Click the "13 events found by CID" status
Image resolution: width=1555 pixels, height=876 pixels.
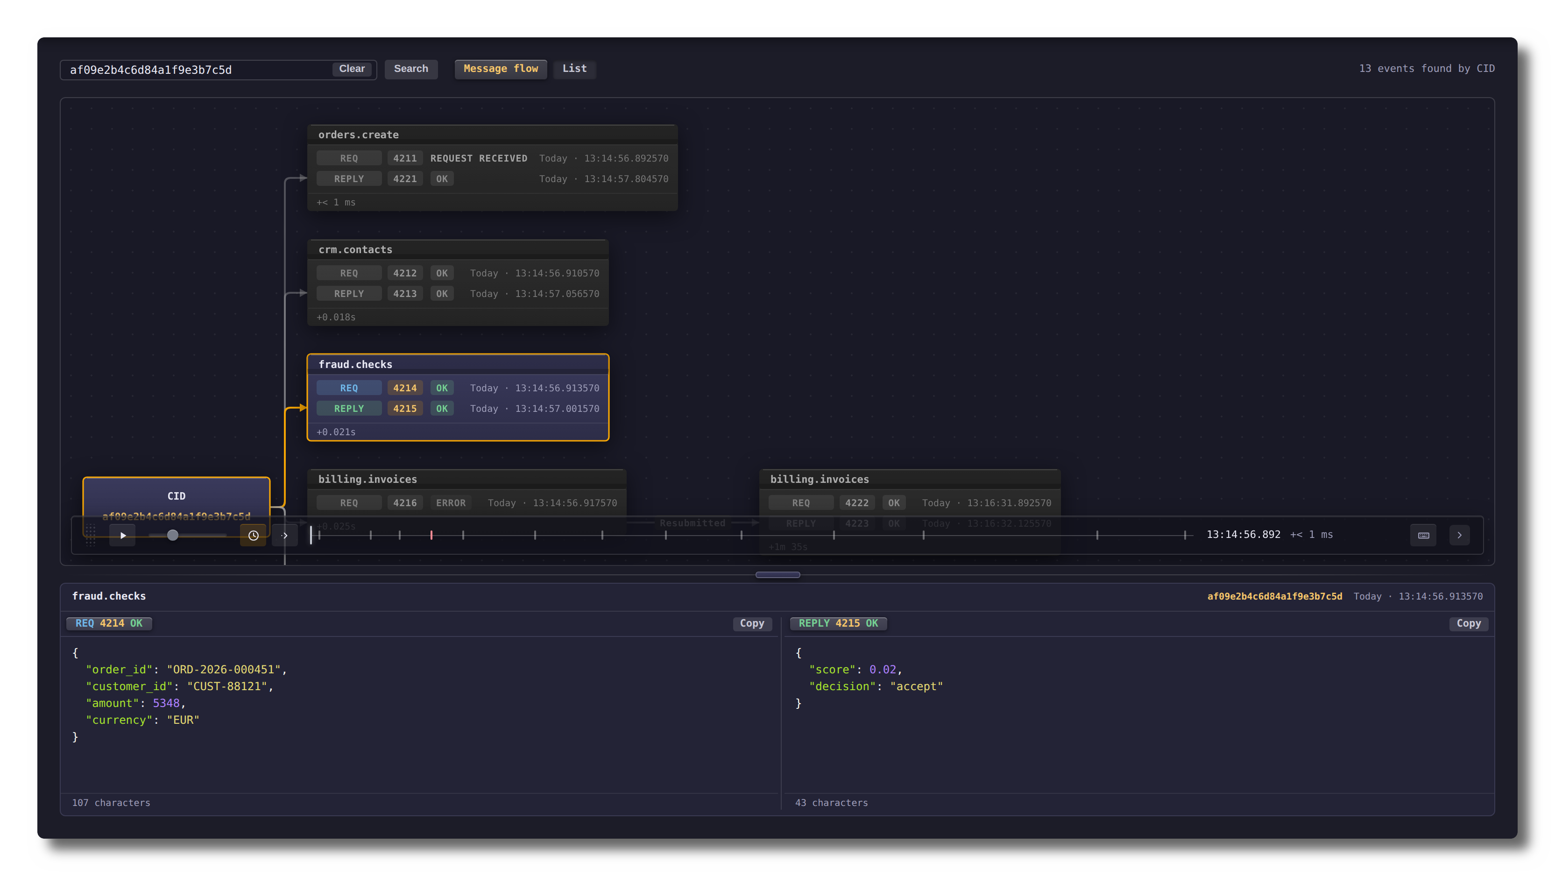[x=1427, y=69]
